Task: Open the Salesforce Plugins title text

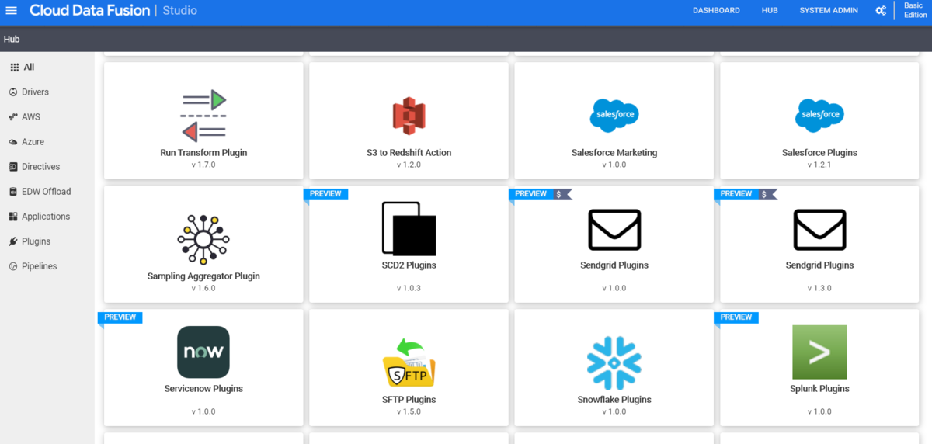Action: coord(819,153)
